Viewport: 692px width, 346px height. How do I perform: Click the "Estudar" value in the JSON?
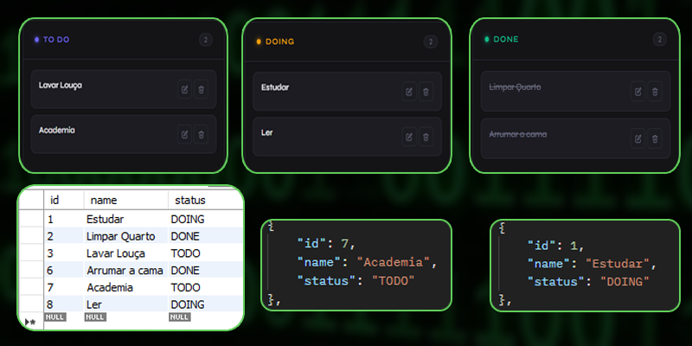tap(618, 264)
